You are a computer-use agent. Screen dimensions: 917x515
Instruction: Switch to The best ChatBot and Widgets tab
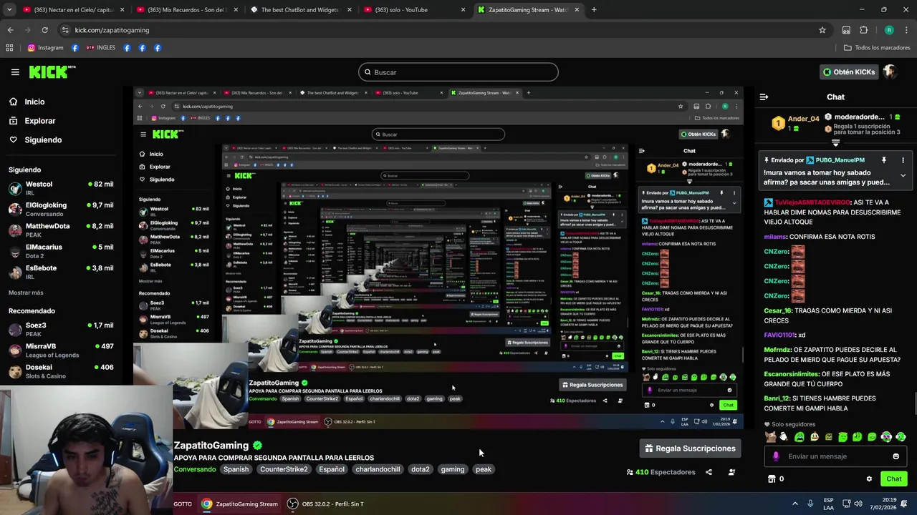click(299, 10)
